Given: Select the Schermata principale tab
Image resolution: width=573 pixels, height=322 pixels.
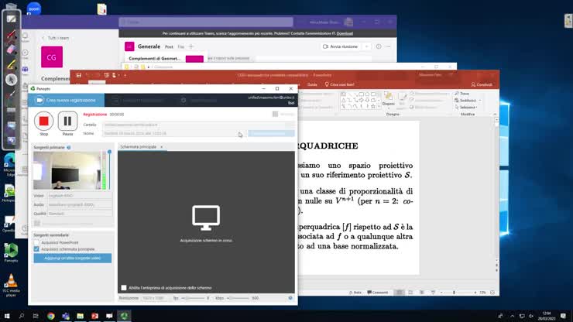Looking at the screenshot, I should coord(138,146).
